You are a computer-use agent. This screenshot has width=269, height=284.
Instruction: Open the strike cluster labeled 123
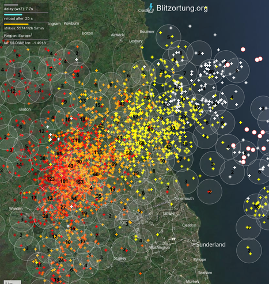click(51, 179)
